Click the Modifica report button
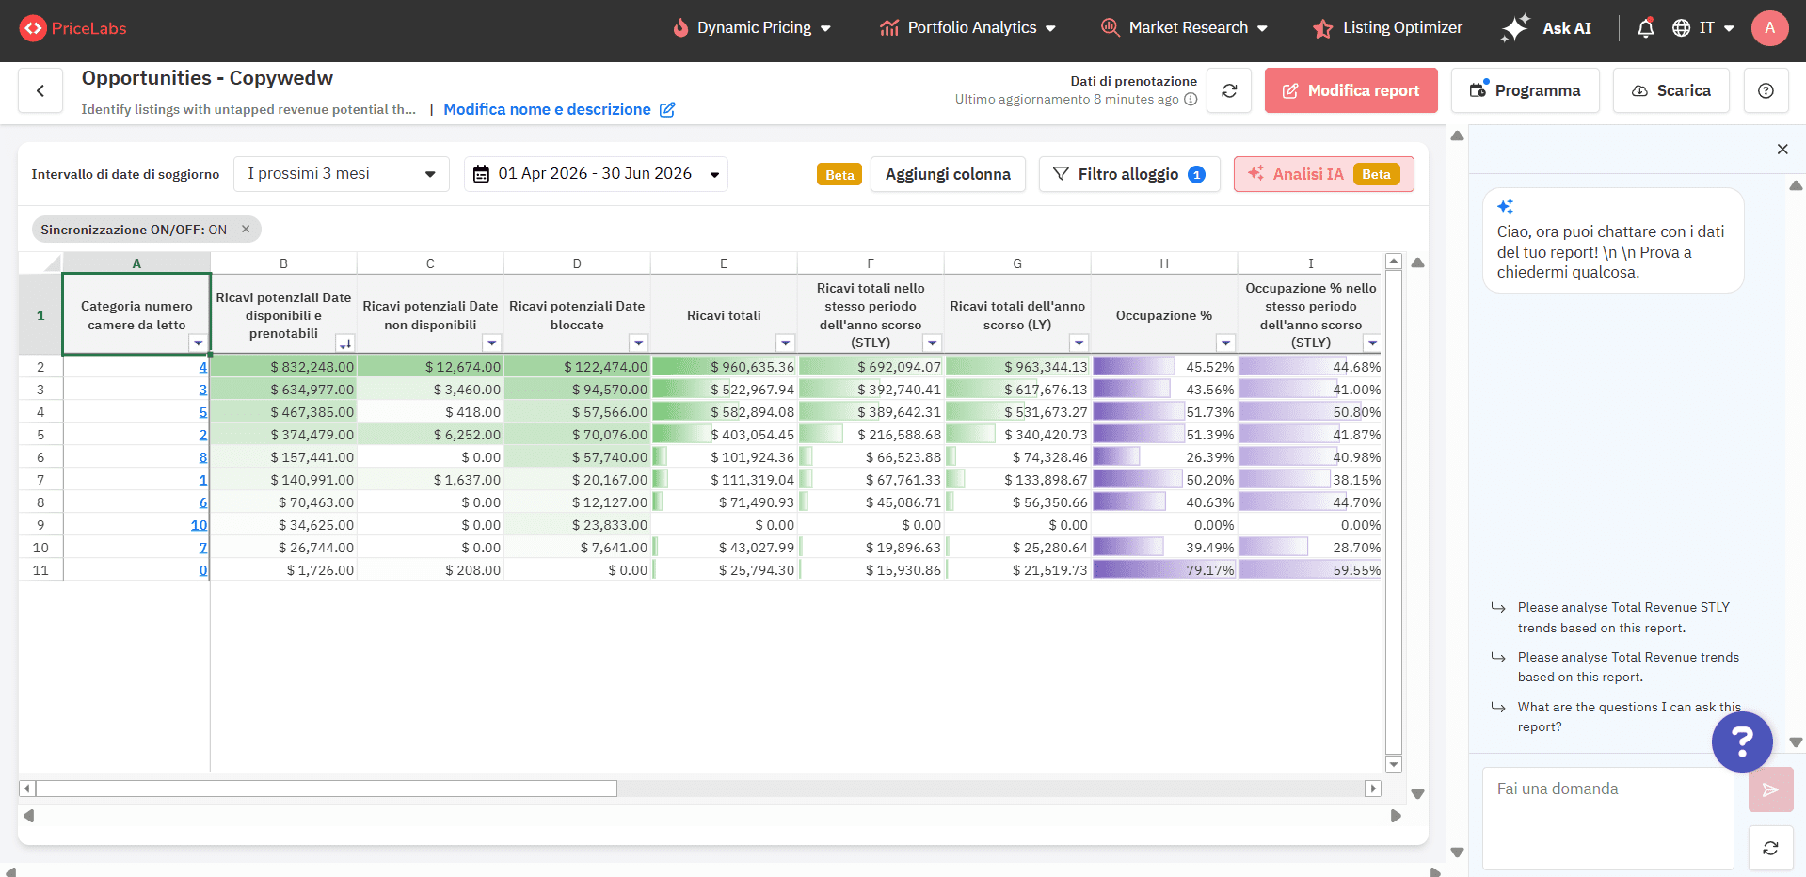 click(x=1351, y=91)
